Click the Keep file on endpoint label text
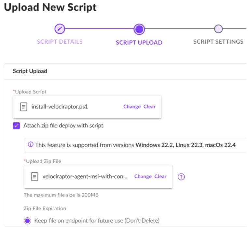The width and height of the screenshot is (250, 230). pyautogui.click(x=97, y=221)
